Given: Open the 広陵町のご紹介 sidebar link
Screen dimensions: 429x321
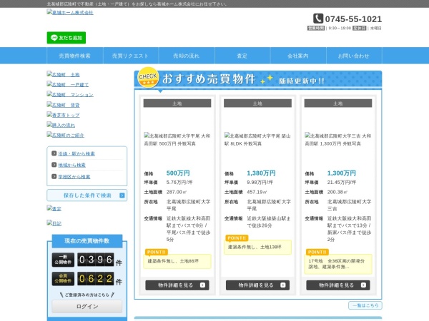Looking at the screenshot, I should tap(65, 135).
